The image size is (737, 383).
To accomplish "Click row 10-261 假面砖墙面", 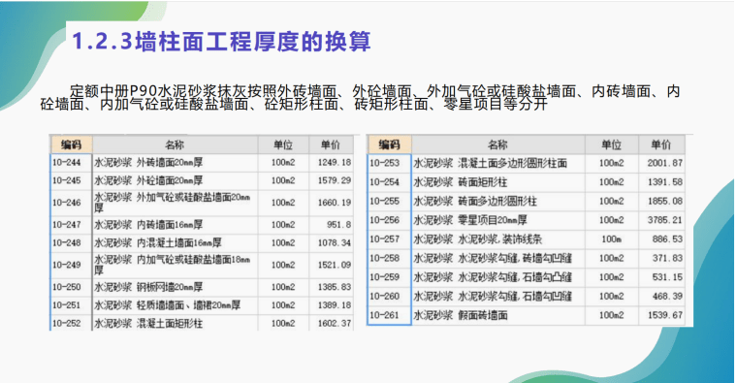I will point(526,315).
